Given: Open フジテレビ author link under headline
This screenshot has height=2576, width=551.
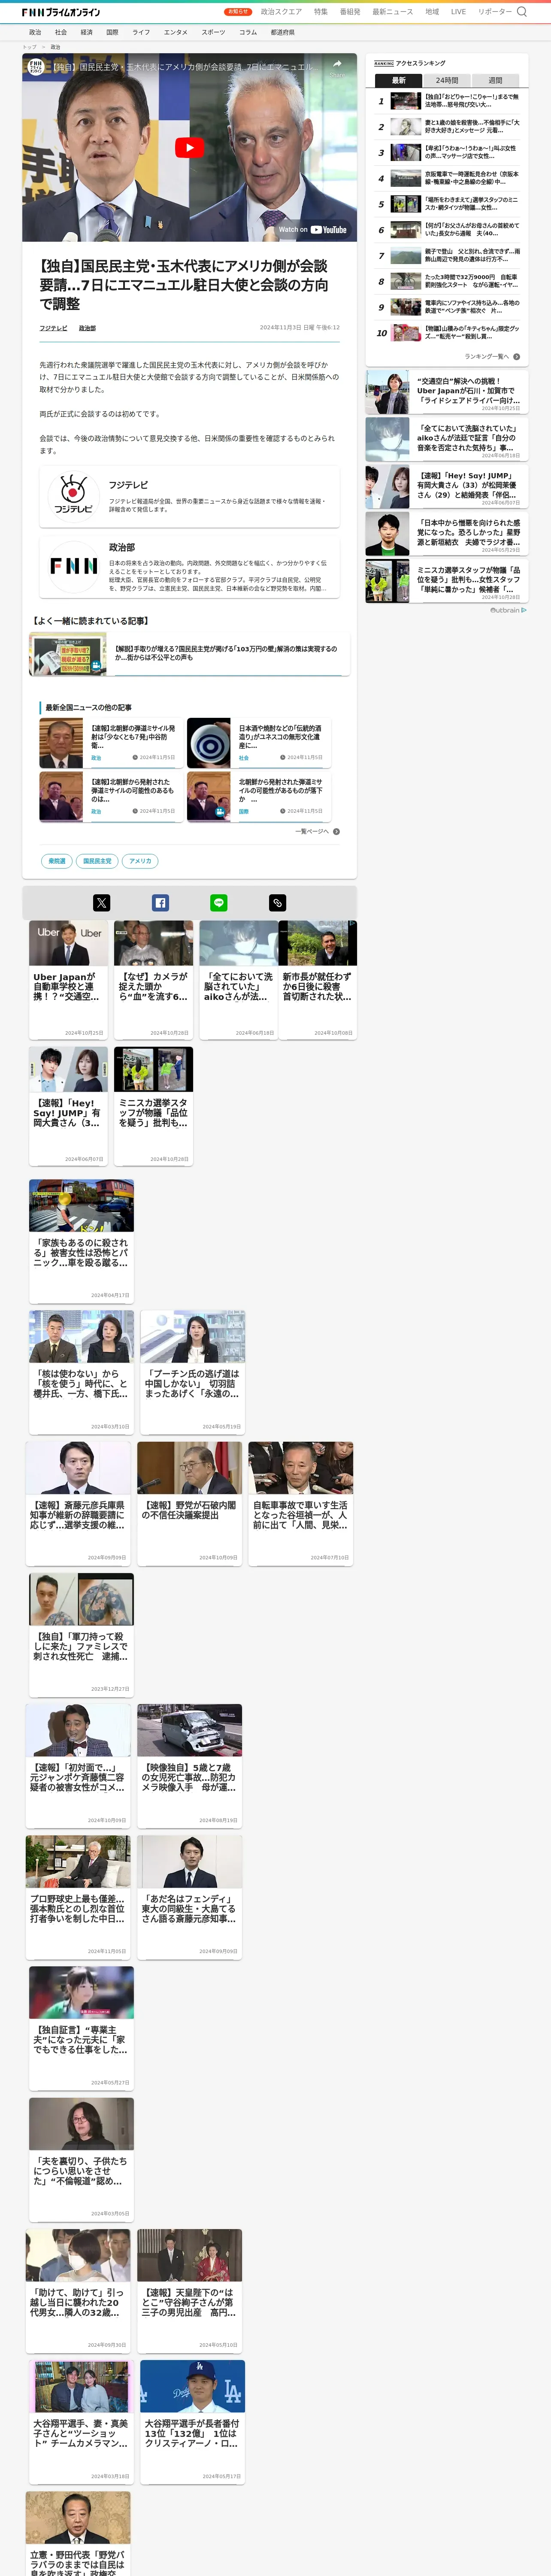Looking at the screenshot, I should 53,328.
